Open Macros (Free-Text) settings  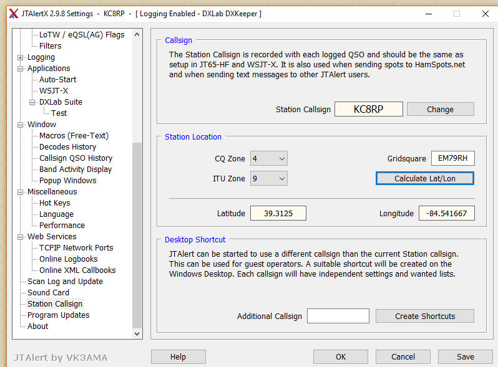pos(74,136)
